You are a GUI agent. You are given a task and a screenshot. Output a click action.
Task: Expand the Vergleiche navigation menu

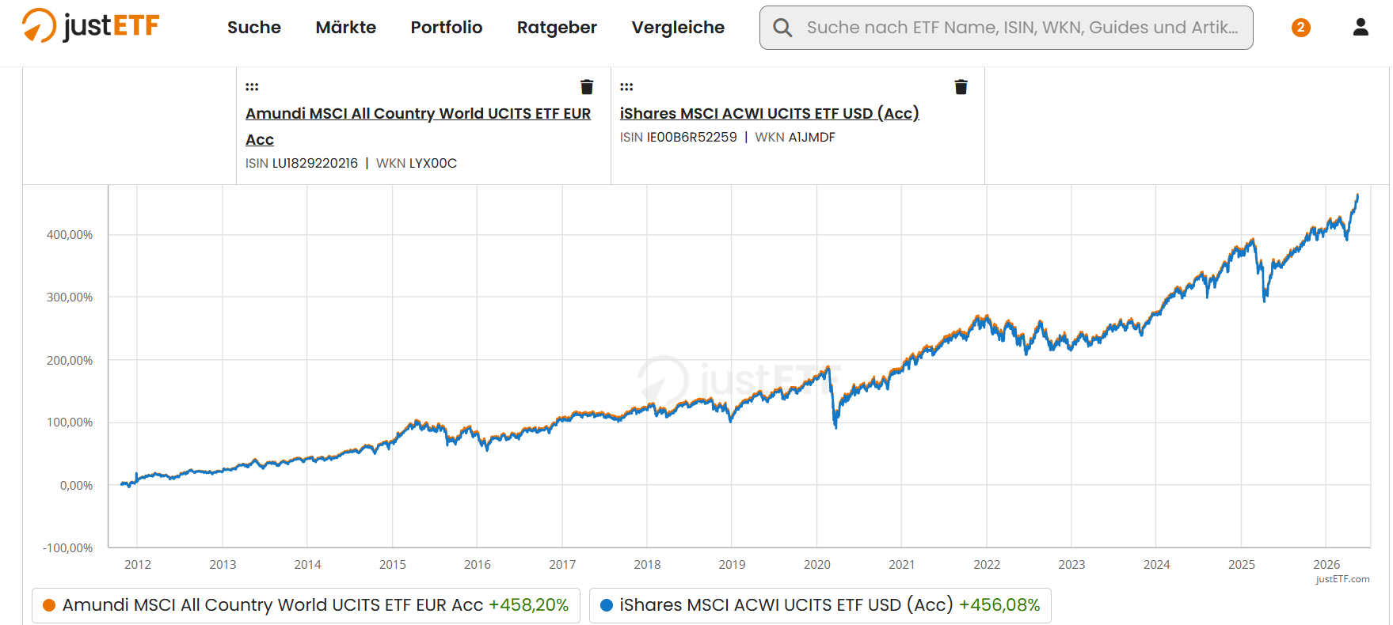tap(678, 28)
